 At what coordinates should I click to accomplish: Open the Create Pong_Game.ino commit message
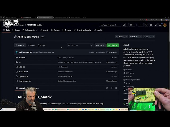(x=66, y=58)
